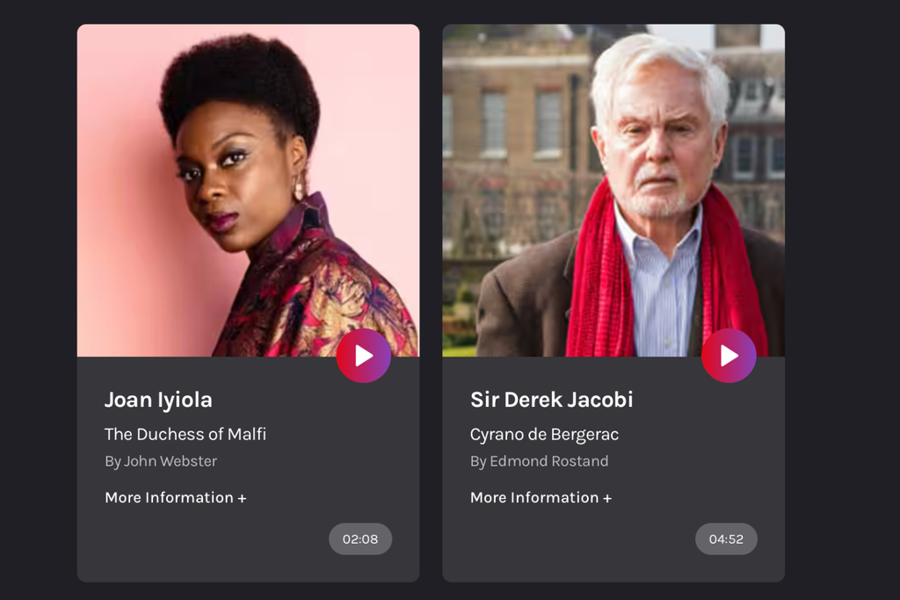Click the 02:08 duration badge

pyautogui.click(x=360, y=539)
